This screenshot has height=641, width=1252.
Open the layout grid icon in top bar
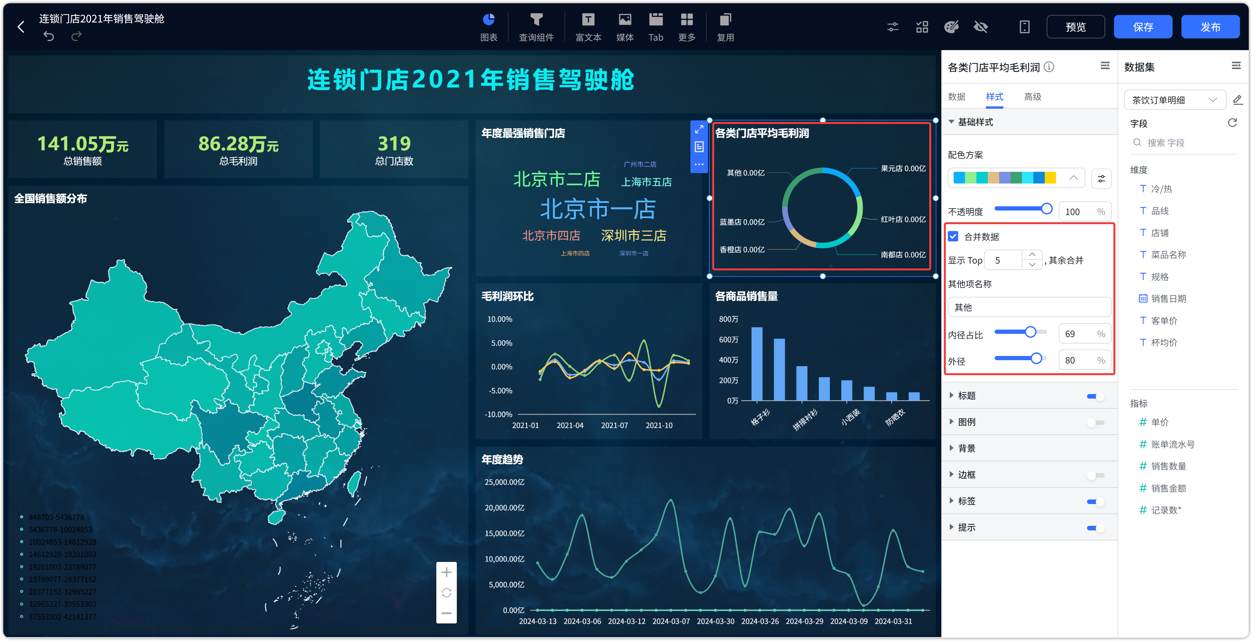coord(922,27)
